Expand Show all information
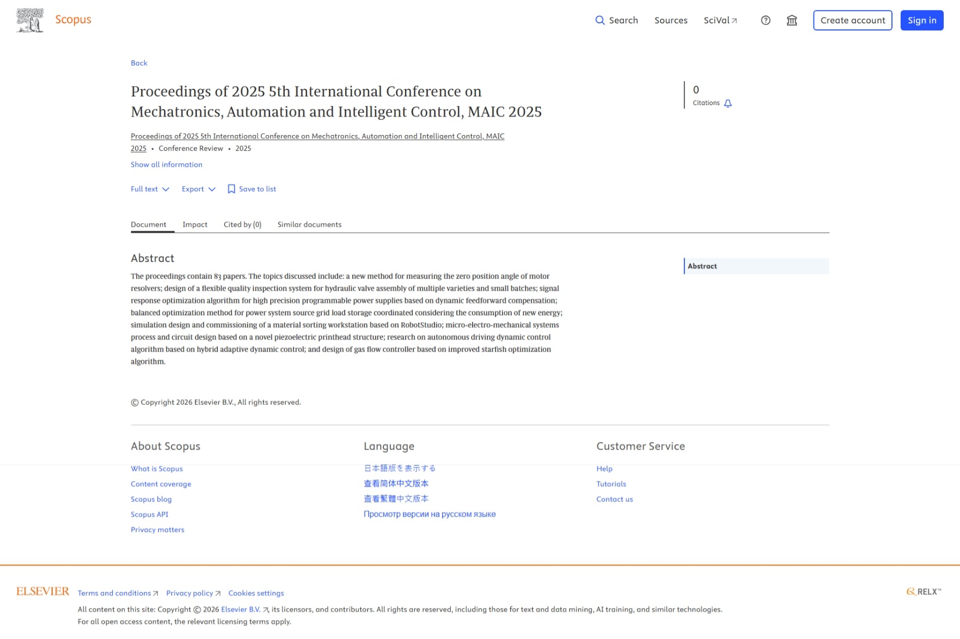 pyautogui.click(x=167, y=164)
